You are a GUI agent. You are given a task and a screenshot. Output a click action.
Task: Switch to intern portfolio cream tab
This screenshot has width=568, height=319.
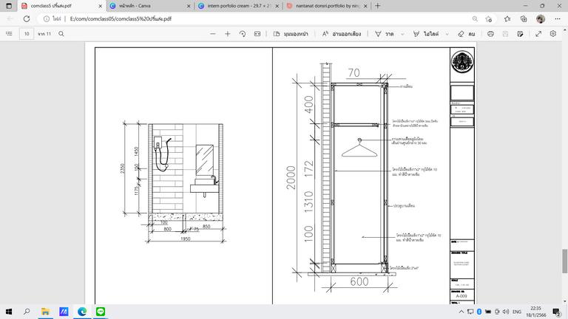tap(239, 6)
